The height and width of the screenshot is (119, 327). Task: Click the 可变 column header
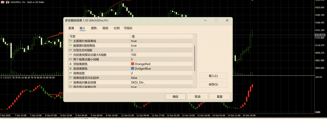click(x=99, y=36)
